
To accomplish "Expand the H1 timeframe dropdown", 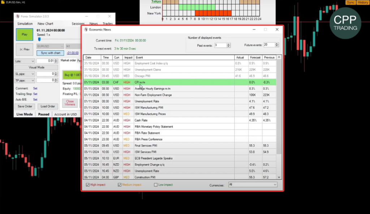I will (x=73, y=46).
